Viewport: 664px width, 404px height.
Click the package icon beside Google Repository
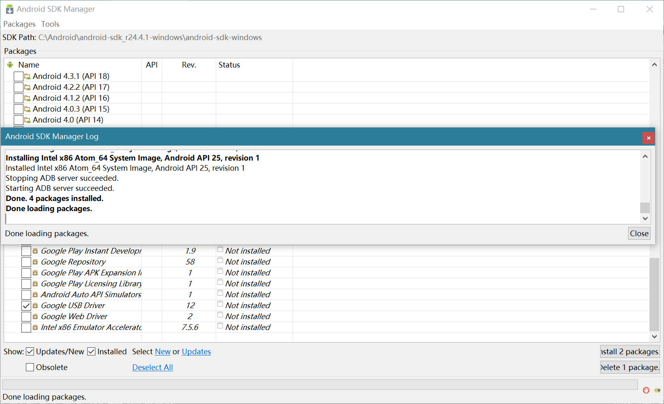coord(35,262)
